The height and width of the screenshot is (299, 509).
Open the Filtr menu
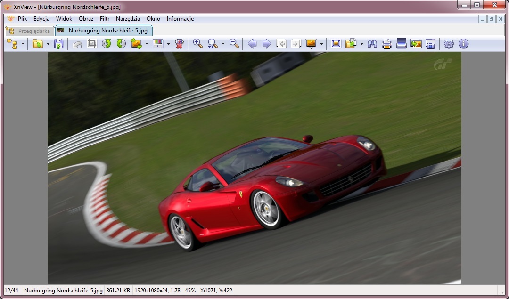click(105, 19)
